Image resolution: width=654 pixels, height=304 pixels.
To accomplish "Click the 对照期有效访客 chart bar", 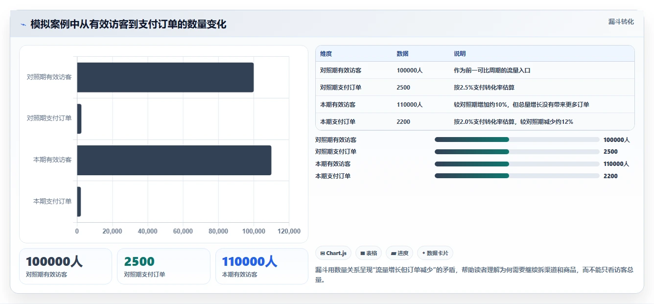I will coord(165,77).
